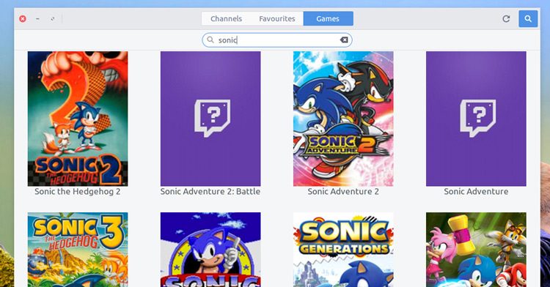Open the Sonic the Hedgehog 2 cover art
Screen dimensions: 550x287
78,119
